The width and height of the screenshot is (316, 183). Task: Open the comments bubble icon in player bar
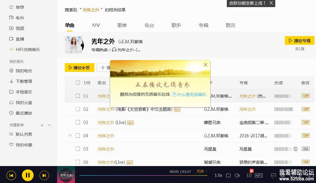(x=273, y=176)
